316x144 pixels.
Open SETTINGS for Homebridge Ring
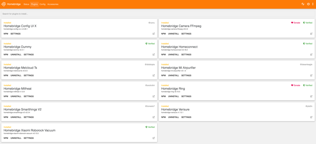[x=186, y=96]
